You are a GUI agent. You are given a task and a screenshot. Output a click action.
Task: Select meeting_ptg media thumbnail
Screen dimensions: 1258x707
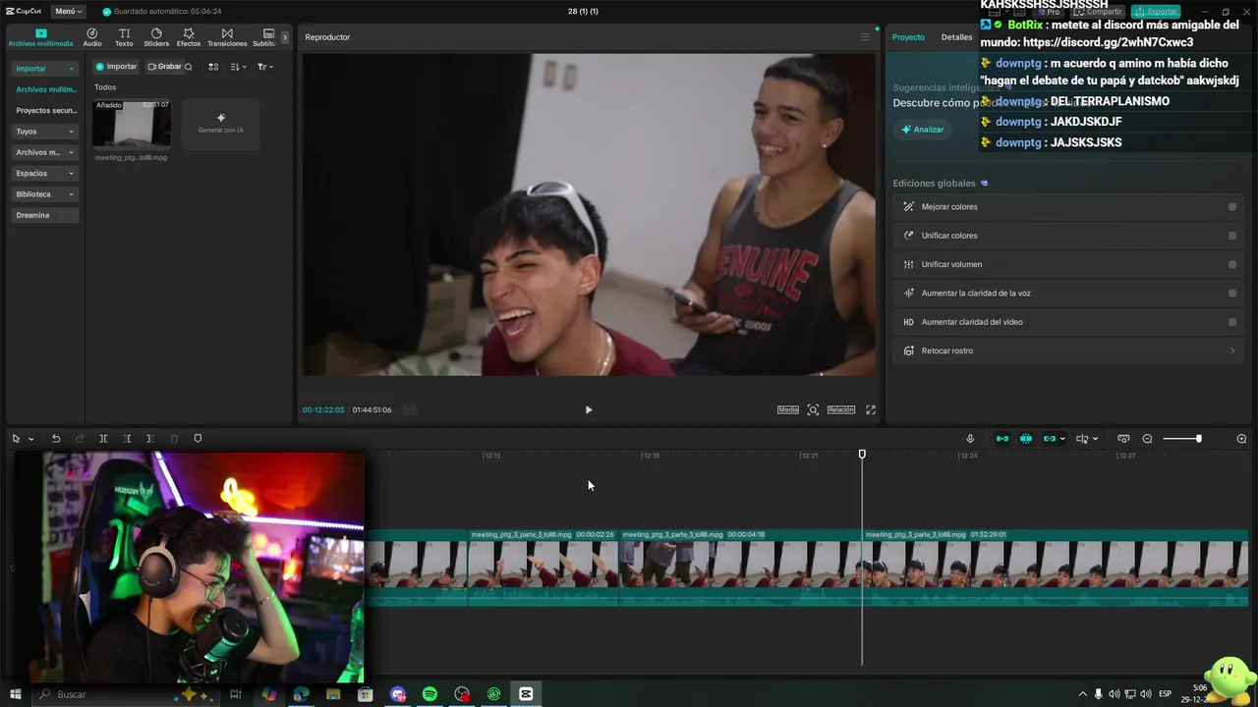132,123
